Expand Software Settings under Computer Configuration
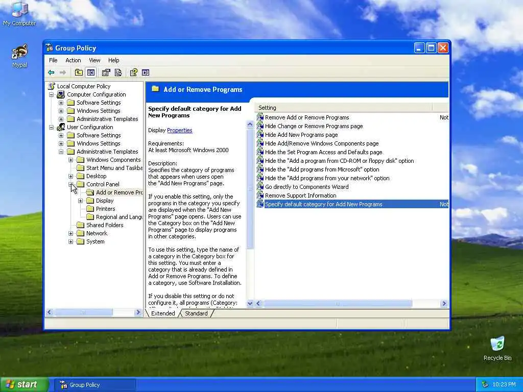 pyautogui.click(x=61, y=103)
